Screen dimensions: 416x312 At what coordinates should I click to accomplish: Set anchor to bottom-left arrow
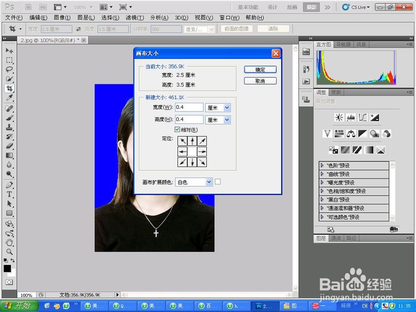(182, 162)
